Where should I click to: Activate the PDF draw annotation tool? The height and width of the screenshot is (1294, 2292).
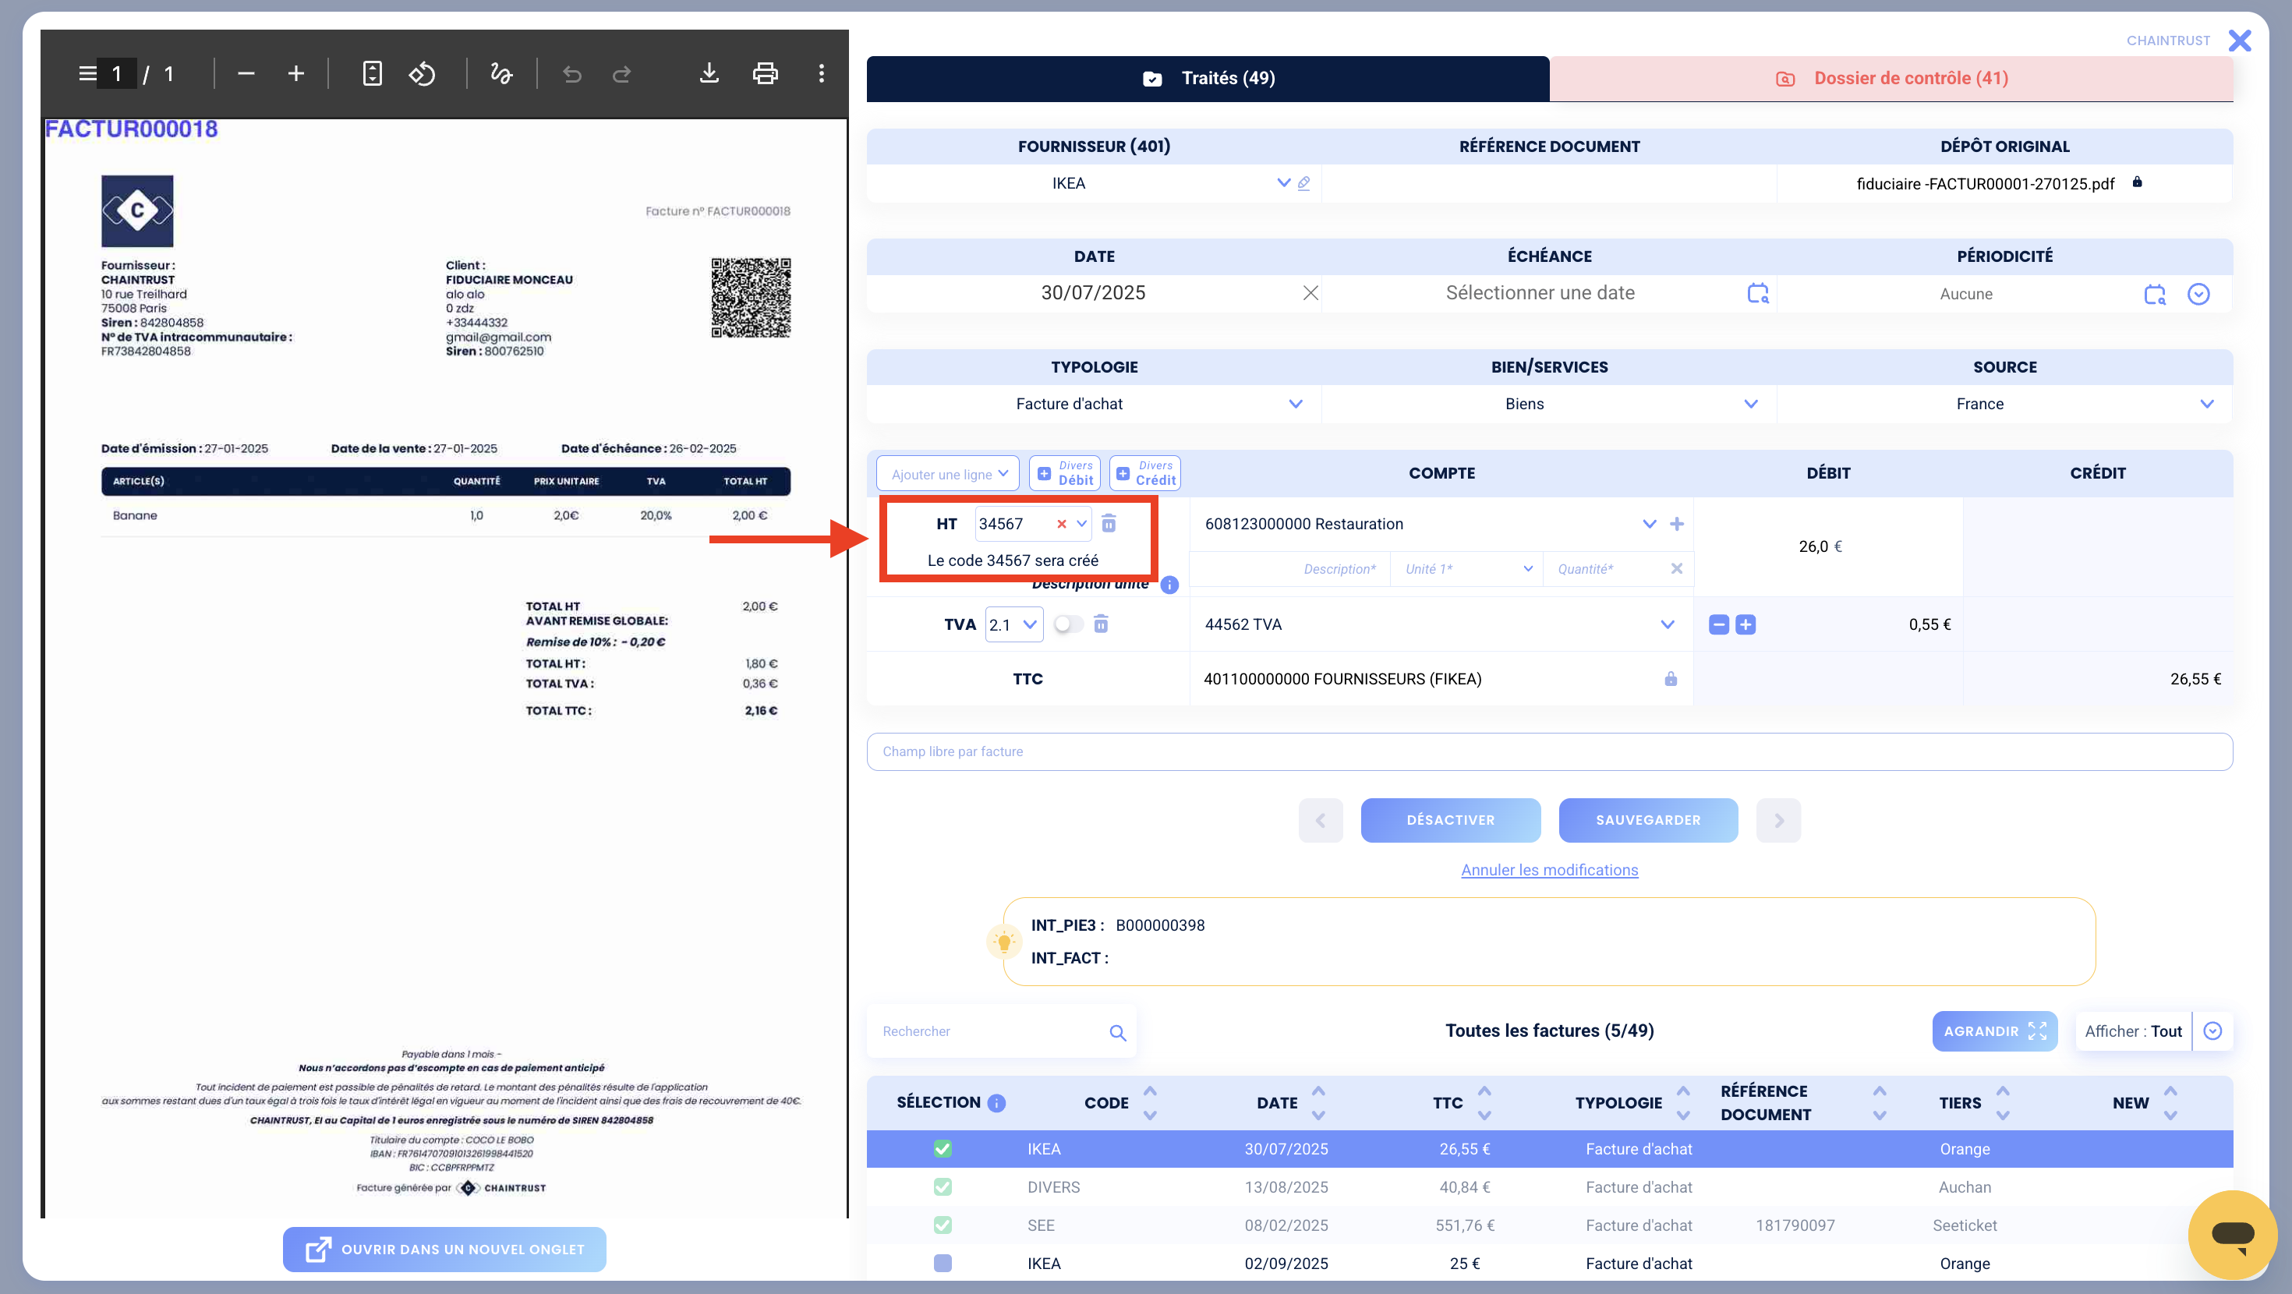(501, 74)
